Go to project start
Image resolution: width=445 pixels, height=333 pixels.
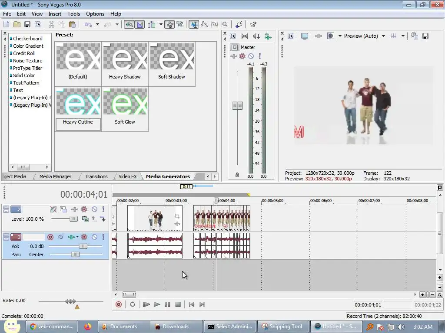(192, 304)
